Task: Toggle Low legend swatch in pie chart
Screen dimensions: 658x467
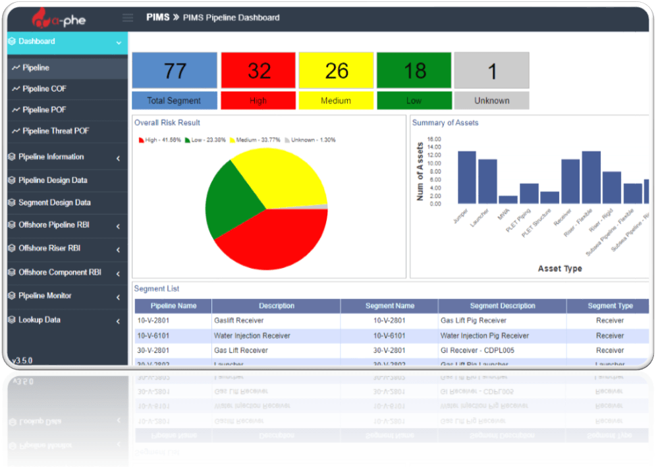Action: coord(188,140)
